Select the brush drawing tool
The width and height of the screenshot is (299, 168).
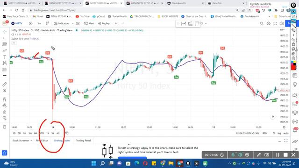click(5, 51)
